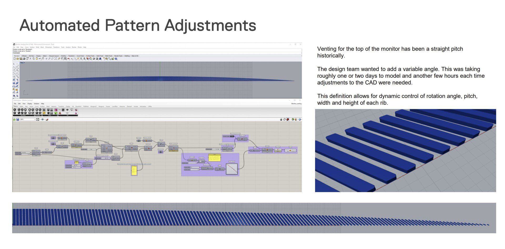Click the Grasshopper zoom extents frame icon
505x249 pixels.
38,119
